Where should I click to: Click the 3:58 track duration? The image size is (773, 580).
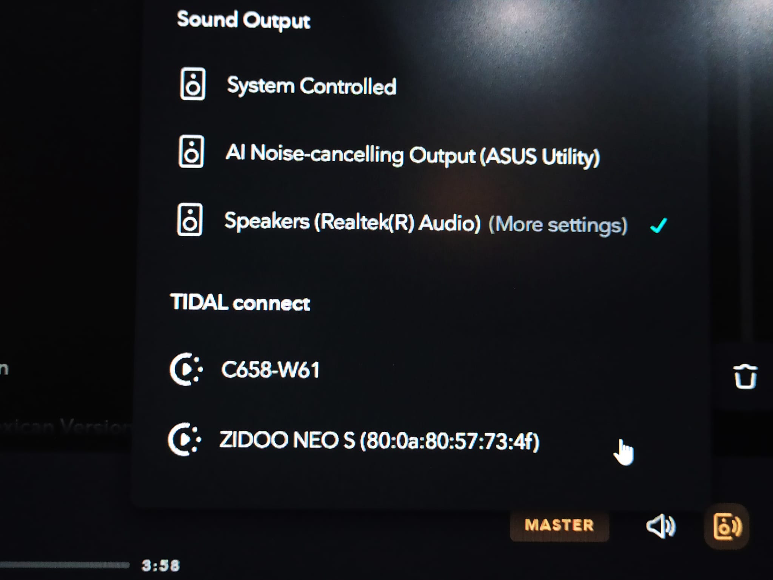pyautogui.click(x=160, y=566)
